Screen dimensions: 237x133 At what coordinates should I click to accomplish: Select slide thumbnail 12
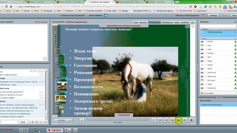point(60,72)
